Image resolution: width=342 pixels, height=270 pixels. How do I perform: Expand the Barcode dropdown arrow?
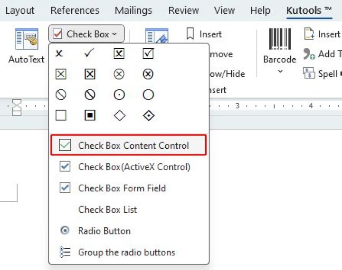(280, 72)
